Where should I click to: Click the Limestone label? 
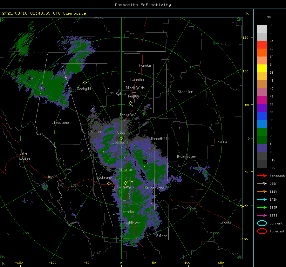[x=60, y=123]
